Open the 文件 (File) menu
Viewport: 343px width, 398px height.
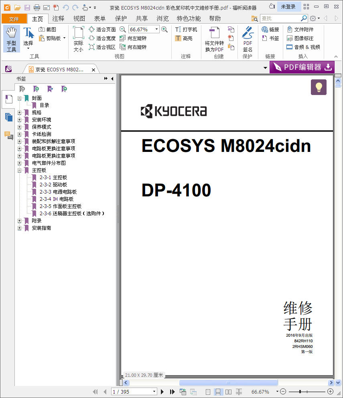[14, 19]
